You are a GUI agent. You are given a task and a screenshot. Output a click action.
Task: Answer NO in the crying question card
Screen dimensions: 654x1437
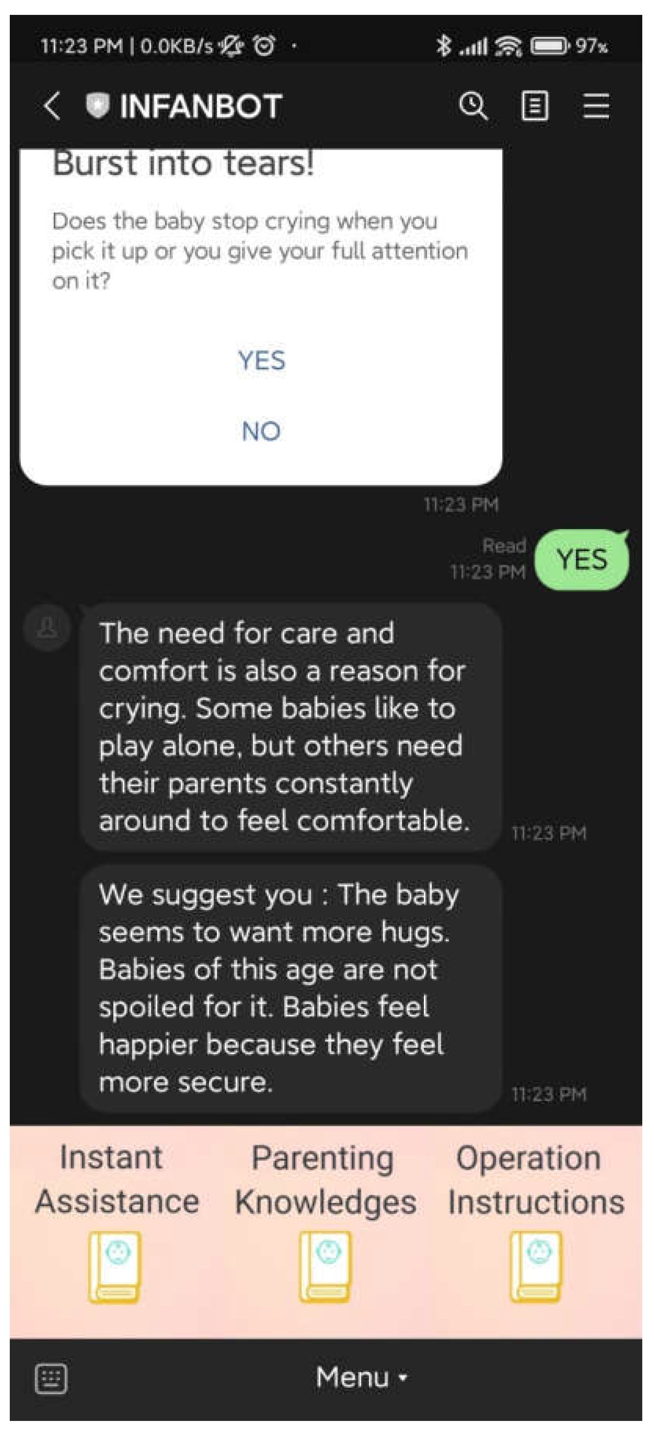pyautogui.click(x=261, y=431)
